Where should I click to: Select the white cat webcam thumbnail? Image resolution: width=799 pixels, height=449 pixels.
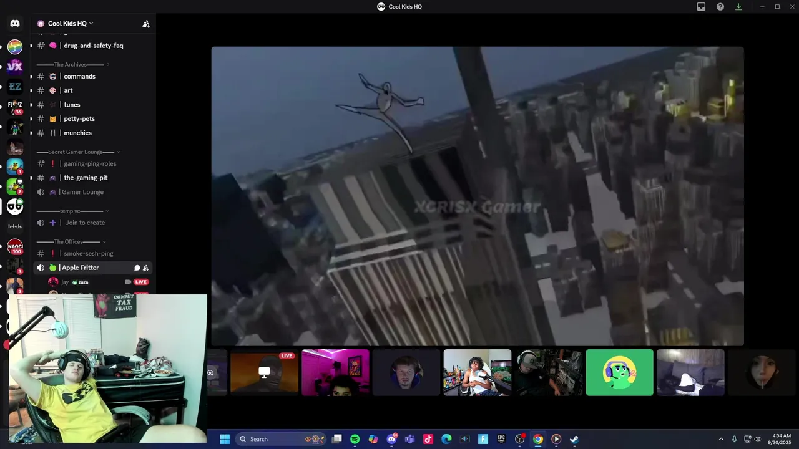point(690,372)
